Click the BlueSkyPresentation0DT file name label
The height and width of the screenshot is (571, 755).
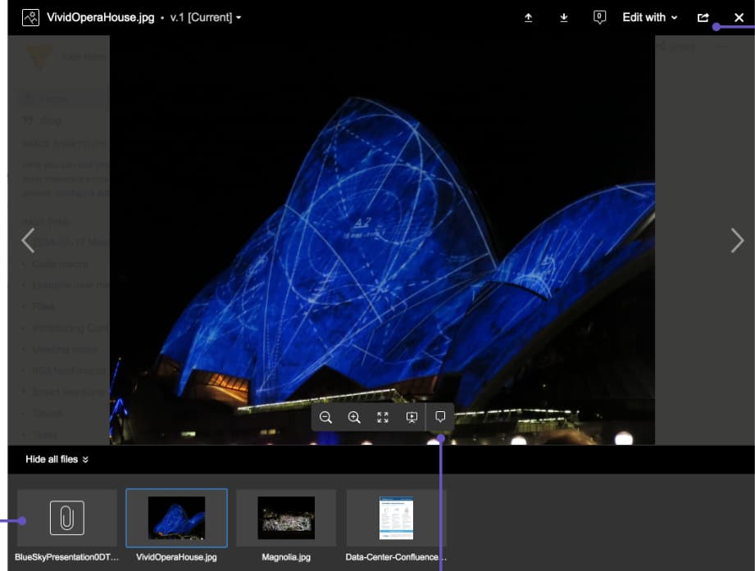(x=67, y=557)
